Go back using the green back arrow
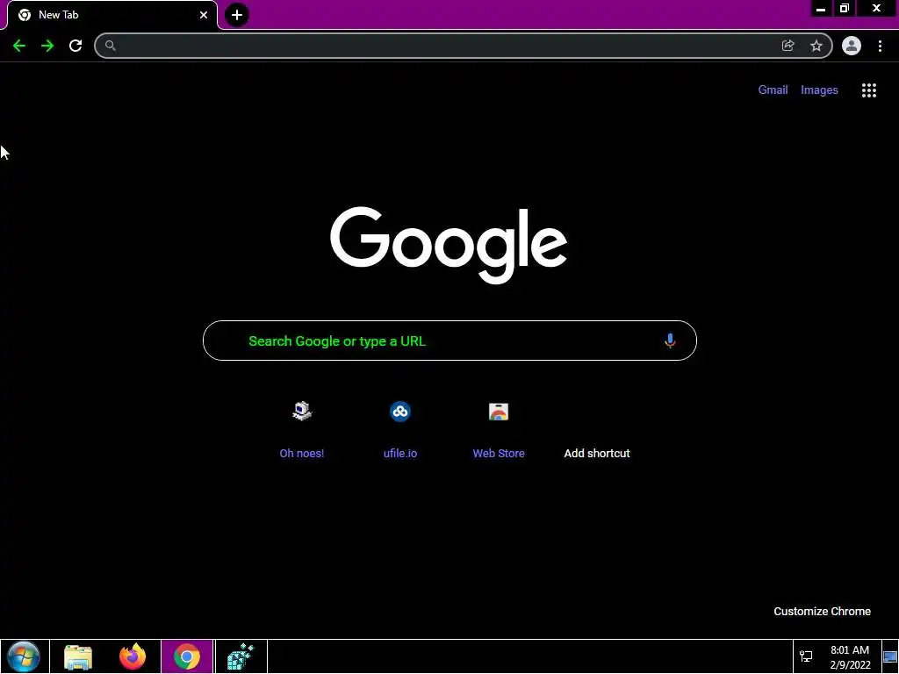 tap(19, 46)
